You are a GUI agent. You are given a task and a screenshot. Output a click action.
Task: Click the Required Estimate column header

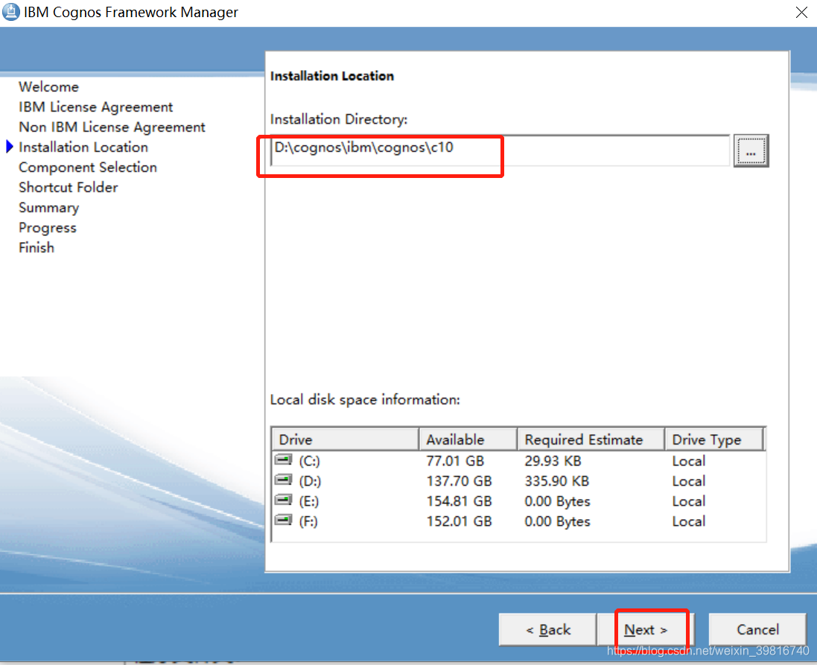click(x=591, y=439)
